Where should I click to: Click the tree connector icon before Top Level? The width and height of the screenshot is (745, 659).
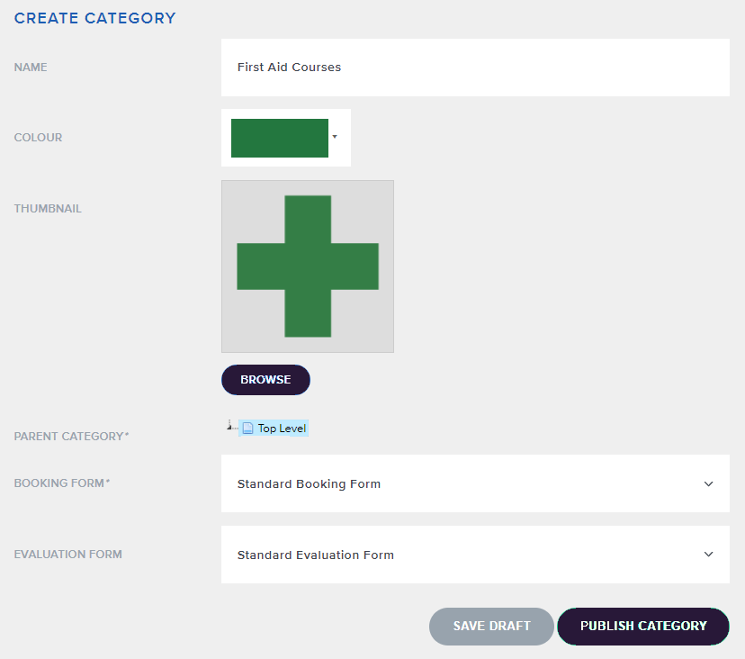click(231, 427)
